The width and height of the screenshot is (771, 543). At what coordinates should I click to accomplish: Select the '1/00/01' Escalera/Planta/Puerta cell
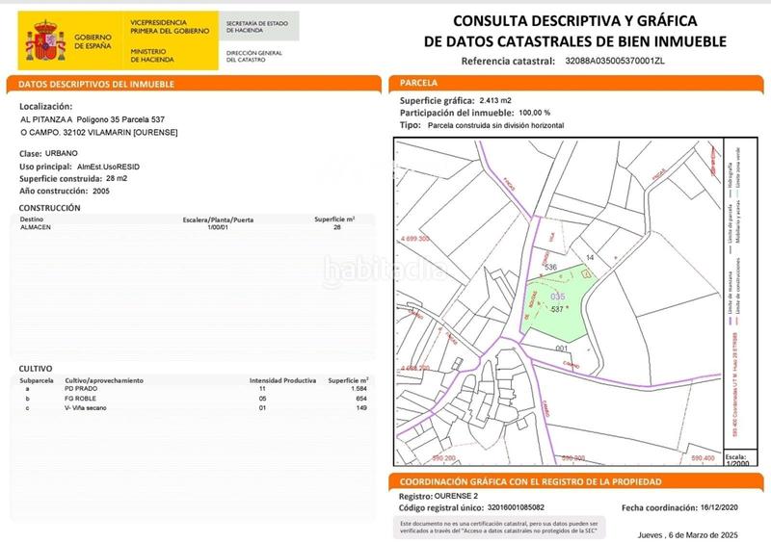(218, 227)
